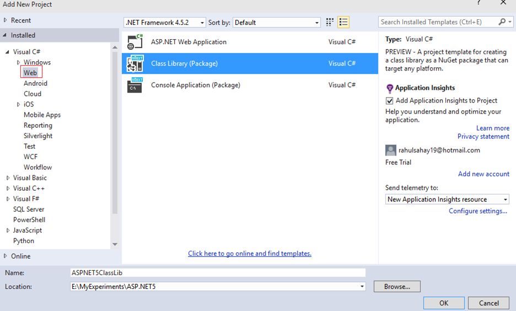Switch to medium icons list view
Viewport: 516px width, 311px height.
[x=343, y=22]
